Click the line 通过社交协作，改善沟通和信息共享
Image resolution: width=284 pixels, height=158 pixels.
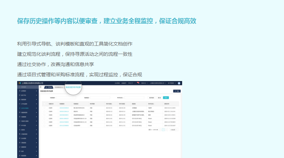pos(56,64)
